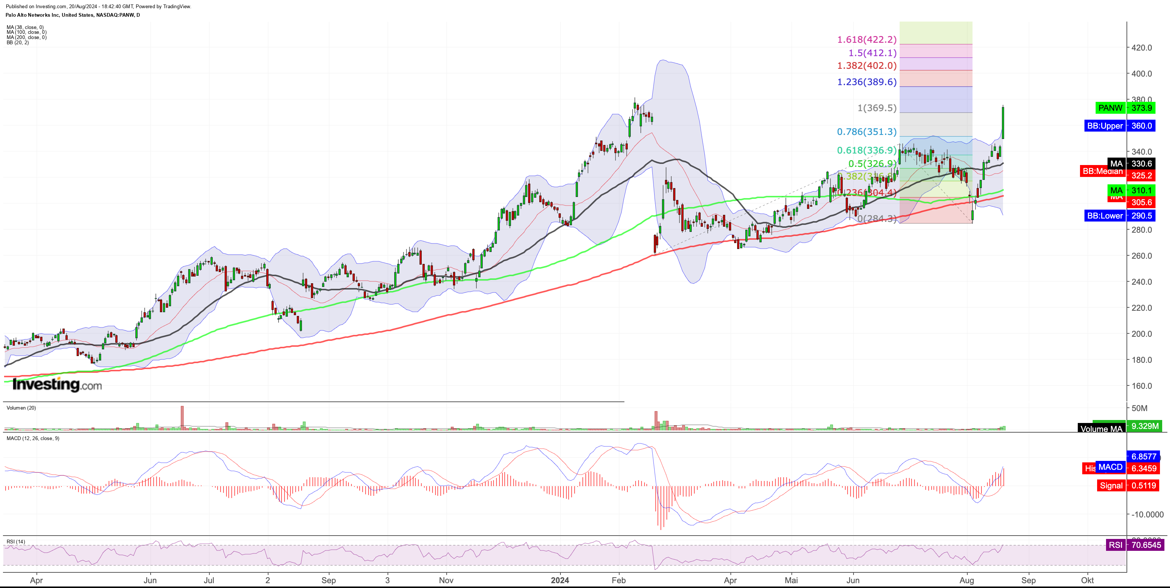Click Fibonacci level 0.618(336.9)
Image resolution: width=1170 pixels, height=588 pixels.
(x=867, y=150)
